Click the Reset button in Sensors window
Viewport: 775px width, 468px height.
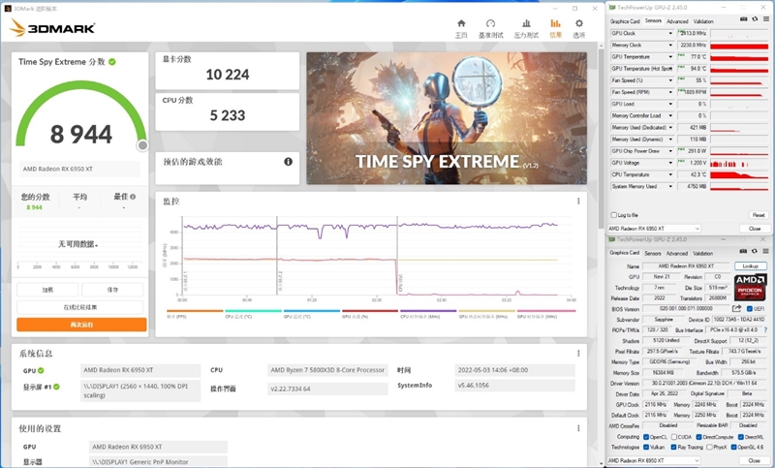click(759, 215)
